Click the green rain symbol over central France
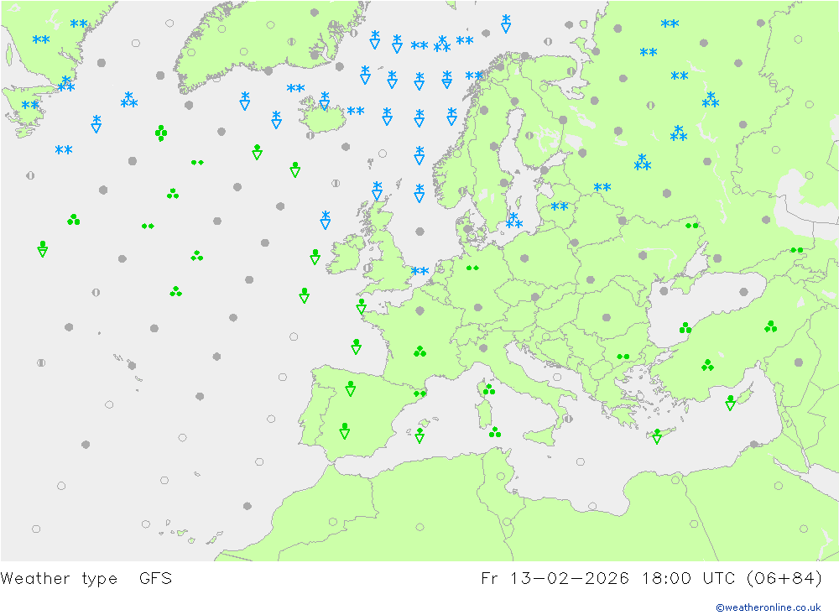Image resolution: width=839 pixels, height=615 pixels. tap(420, 352)
